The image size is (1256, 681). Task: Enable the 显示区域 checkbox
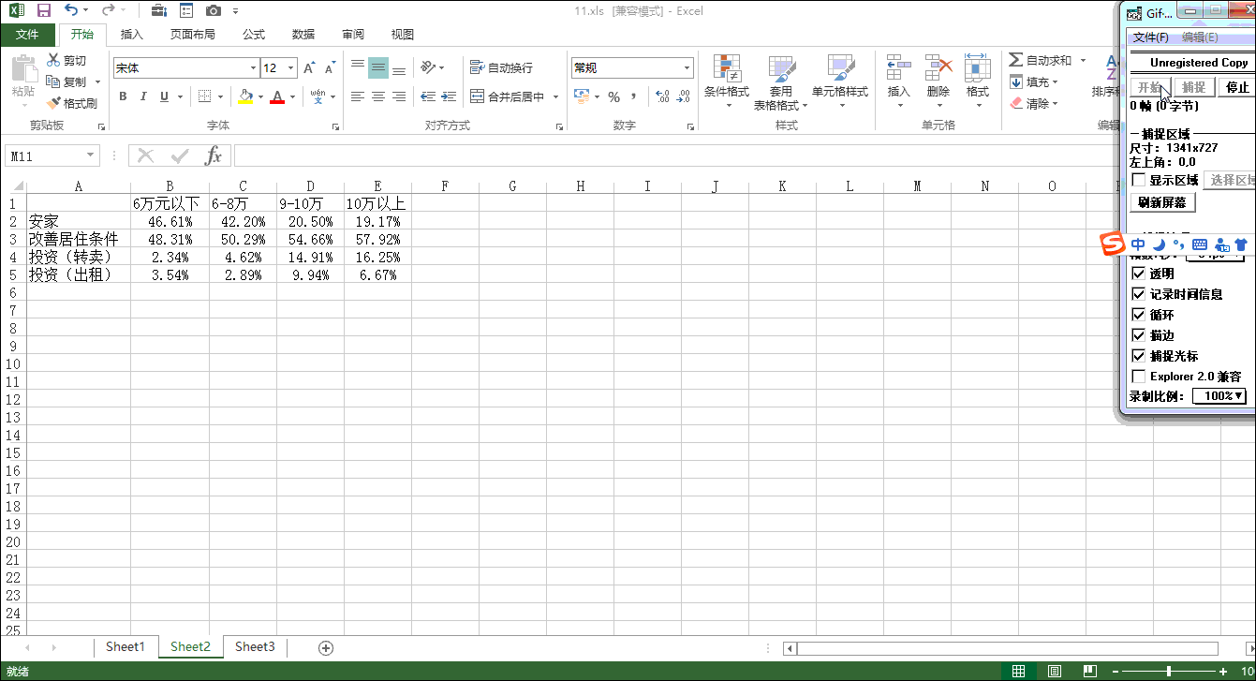(1139, 180)
